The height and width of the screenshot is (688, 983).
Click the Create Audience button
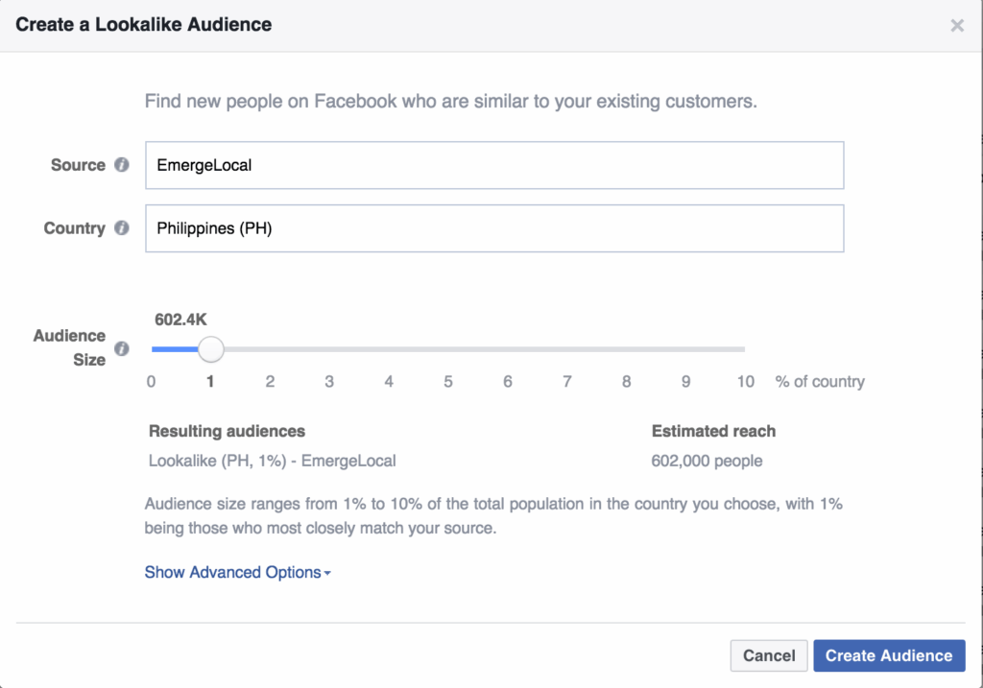[889, 655]
